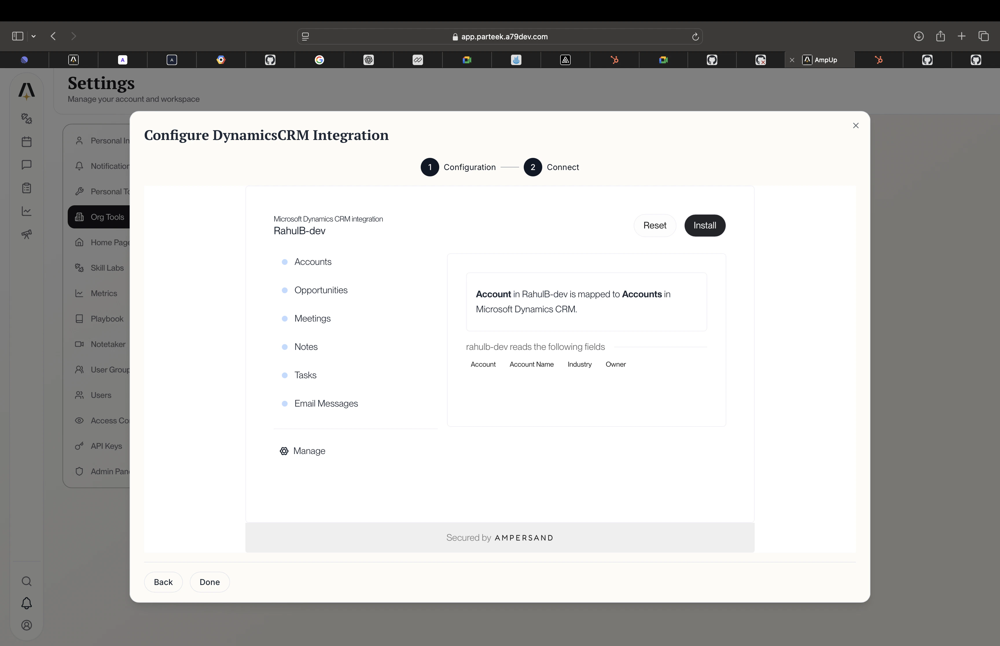The height and width of the screenshot is (646, 1000).
Task: Open the chart icon in left rail
Action: click(x=26, y=211)
